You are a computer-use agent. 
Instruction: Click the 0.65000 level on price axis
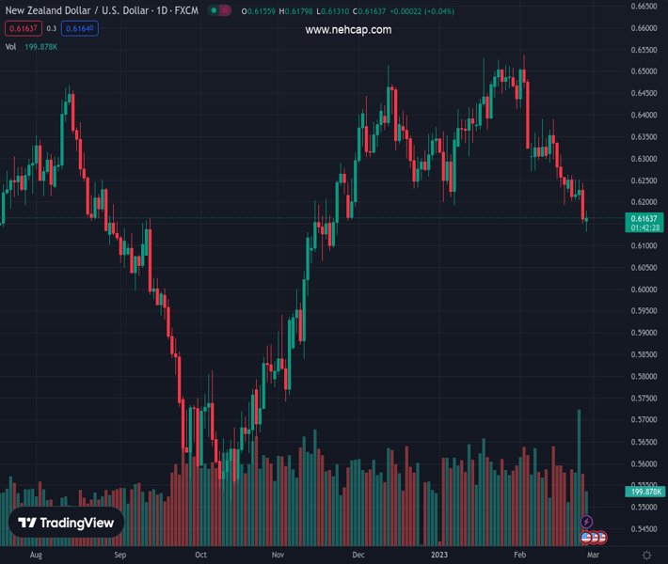[644, 71]
